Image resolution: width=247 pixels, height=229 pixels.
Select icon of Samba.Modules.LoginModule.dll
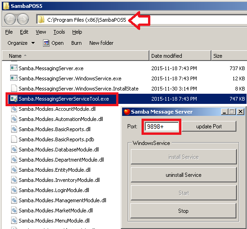[x=14, y=190]
